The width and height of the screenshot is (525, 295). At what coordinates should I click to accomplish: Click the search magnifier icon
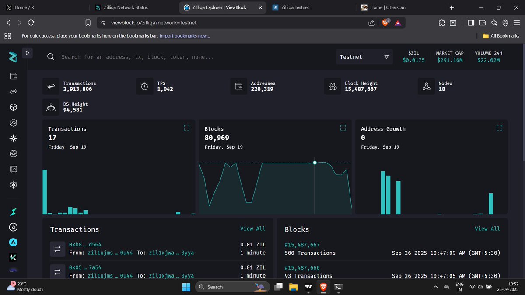click(51, 57)
